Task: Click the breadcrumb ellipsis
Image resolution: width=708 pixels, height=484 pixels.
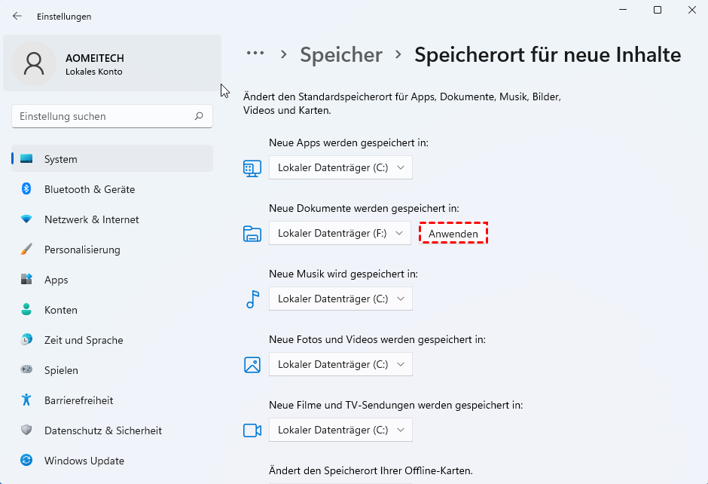Action: [x=255, y=54]
